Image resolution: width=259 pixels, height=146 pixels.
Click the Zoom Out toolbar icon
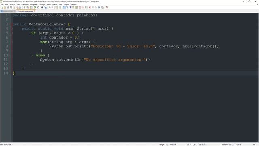click(x=53, y=7)
